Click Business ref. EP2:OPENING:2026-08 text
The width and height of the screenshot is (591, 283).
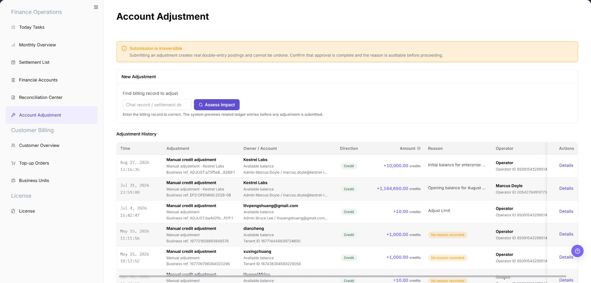198,195
